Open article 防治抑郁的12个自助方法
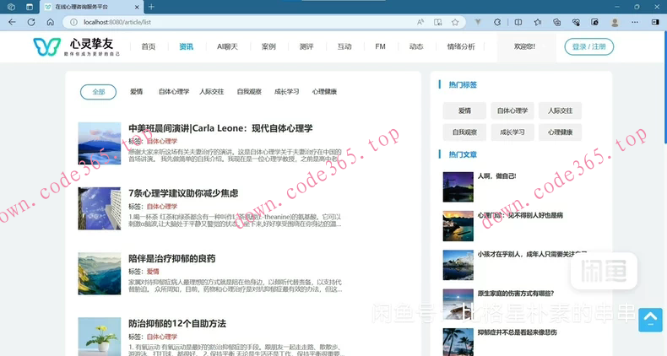 tap(177, 324)
